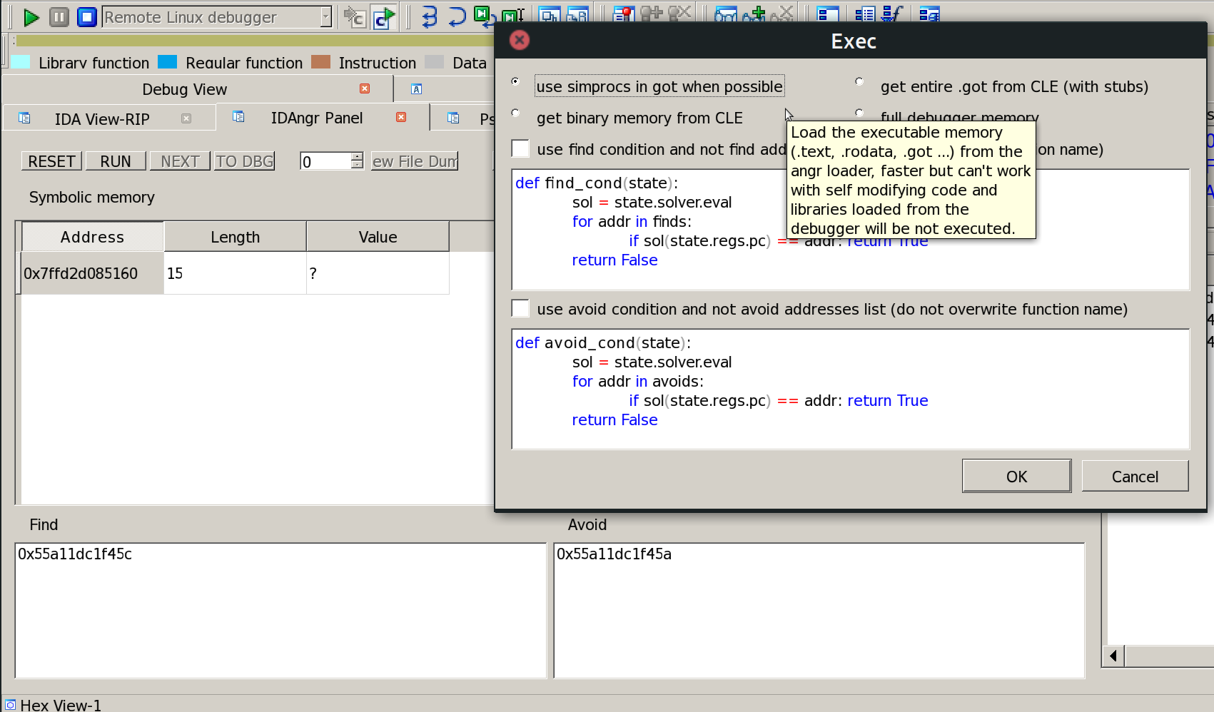Screen dimensions: 1214x712
Task: Start the debugger process with play icon
Action: point(31,16)
